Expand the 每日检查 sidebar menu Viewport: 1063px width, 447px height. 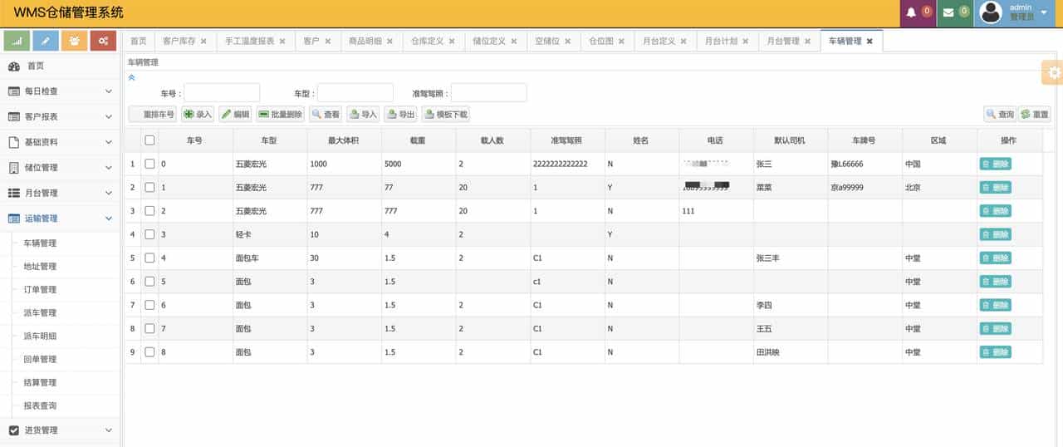[x=60, y=91]
